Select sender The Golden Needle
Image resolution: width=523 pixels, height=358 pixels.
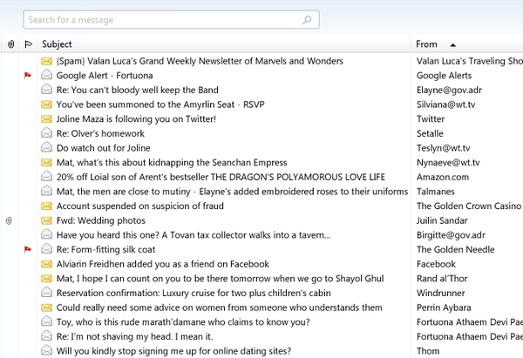(x=456, y=250)
